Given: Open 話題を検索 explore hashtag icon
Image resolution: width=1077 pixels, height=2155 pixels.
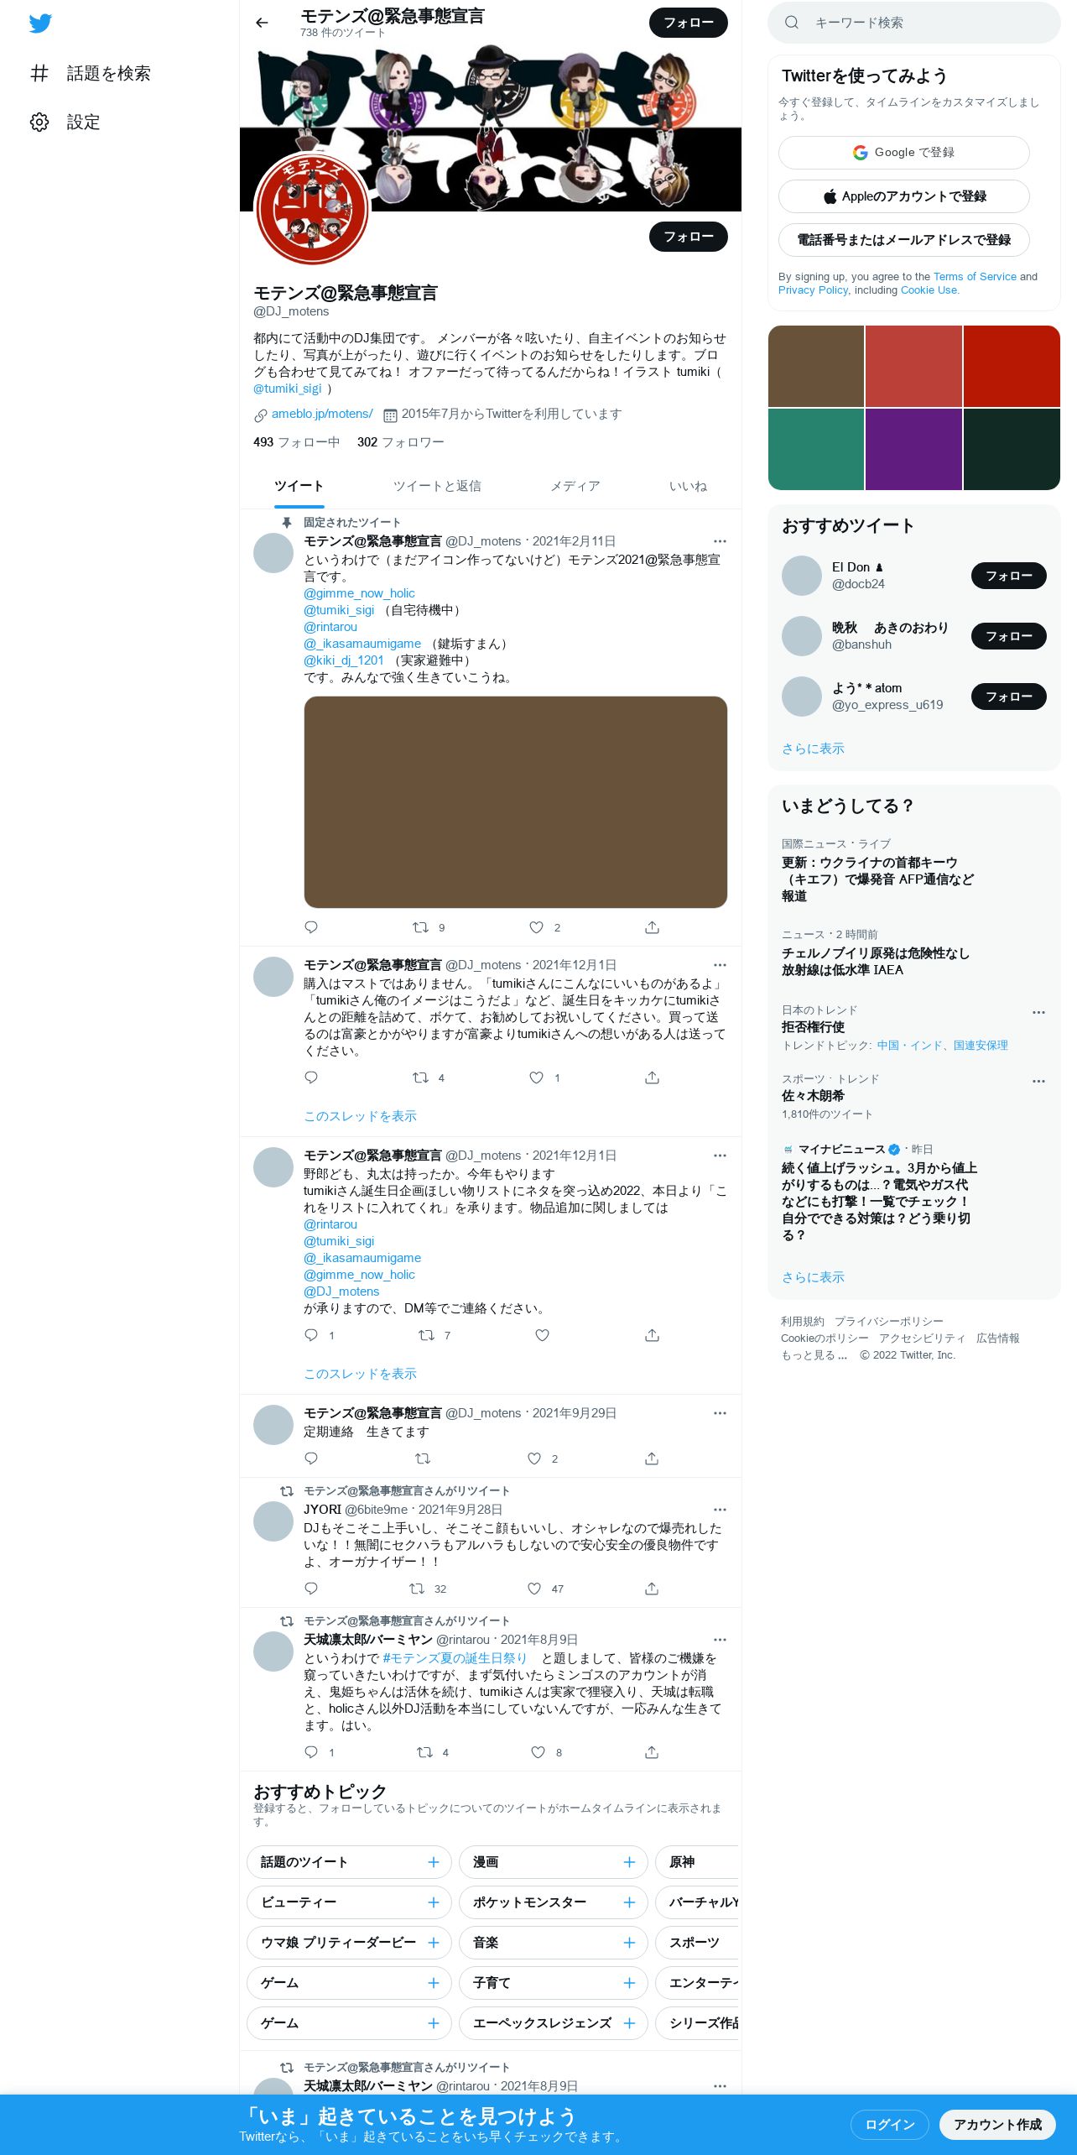Looking at the screenshot, I should [x=39, y=73].
